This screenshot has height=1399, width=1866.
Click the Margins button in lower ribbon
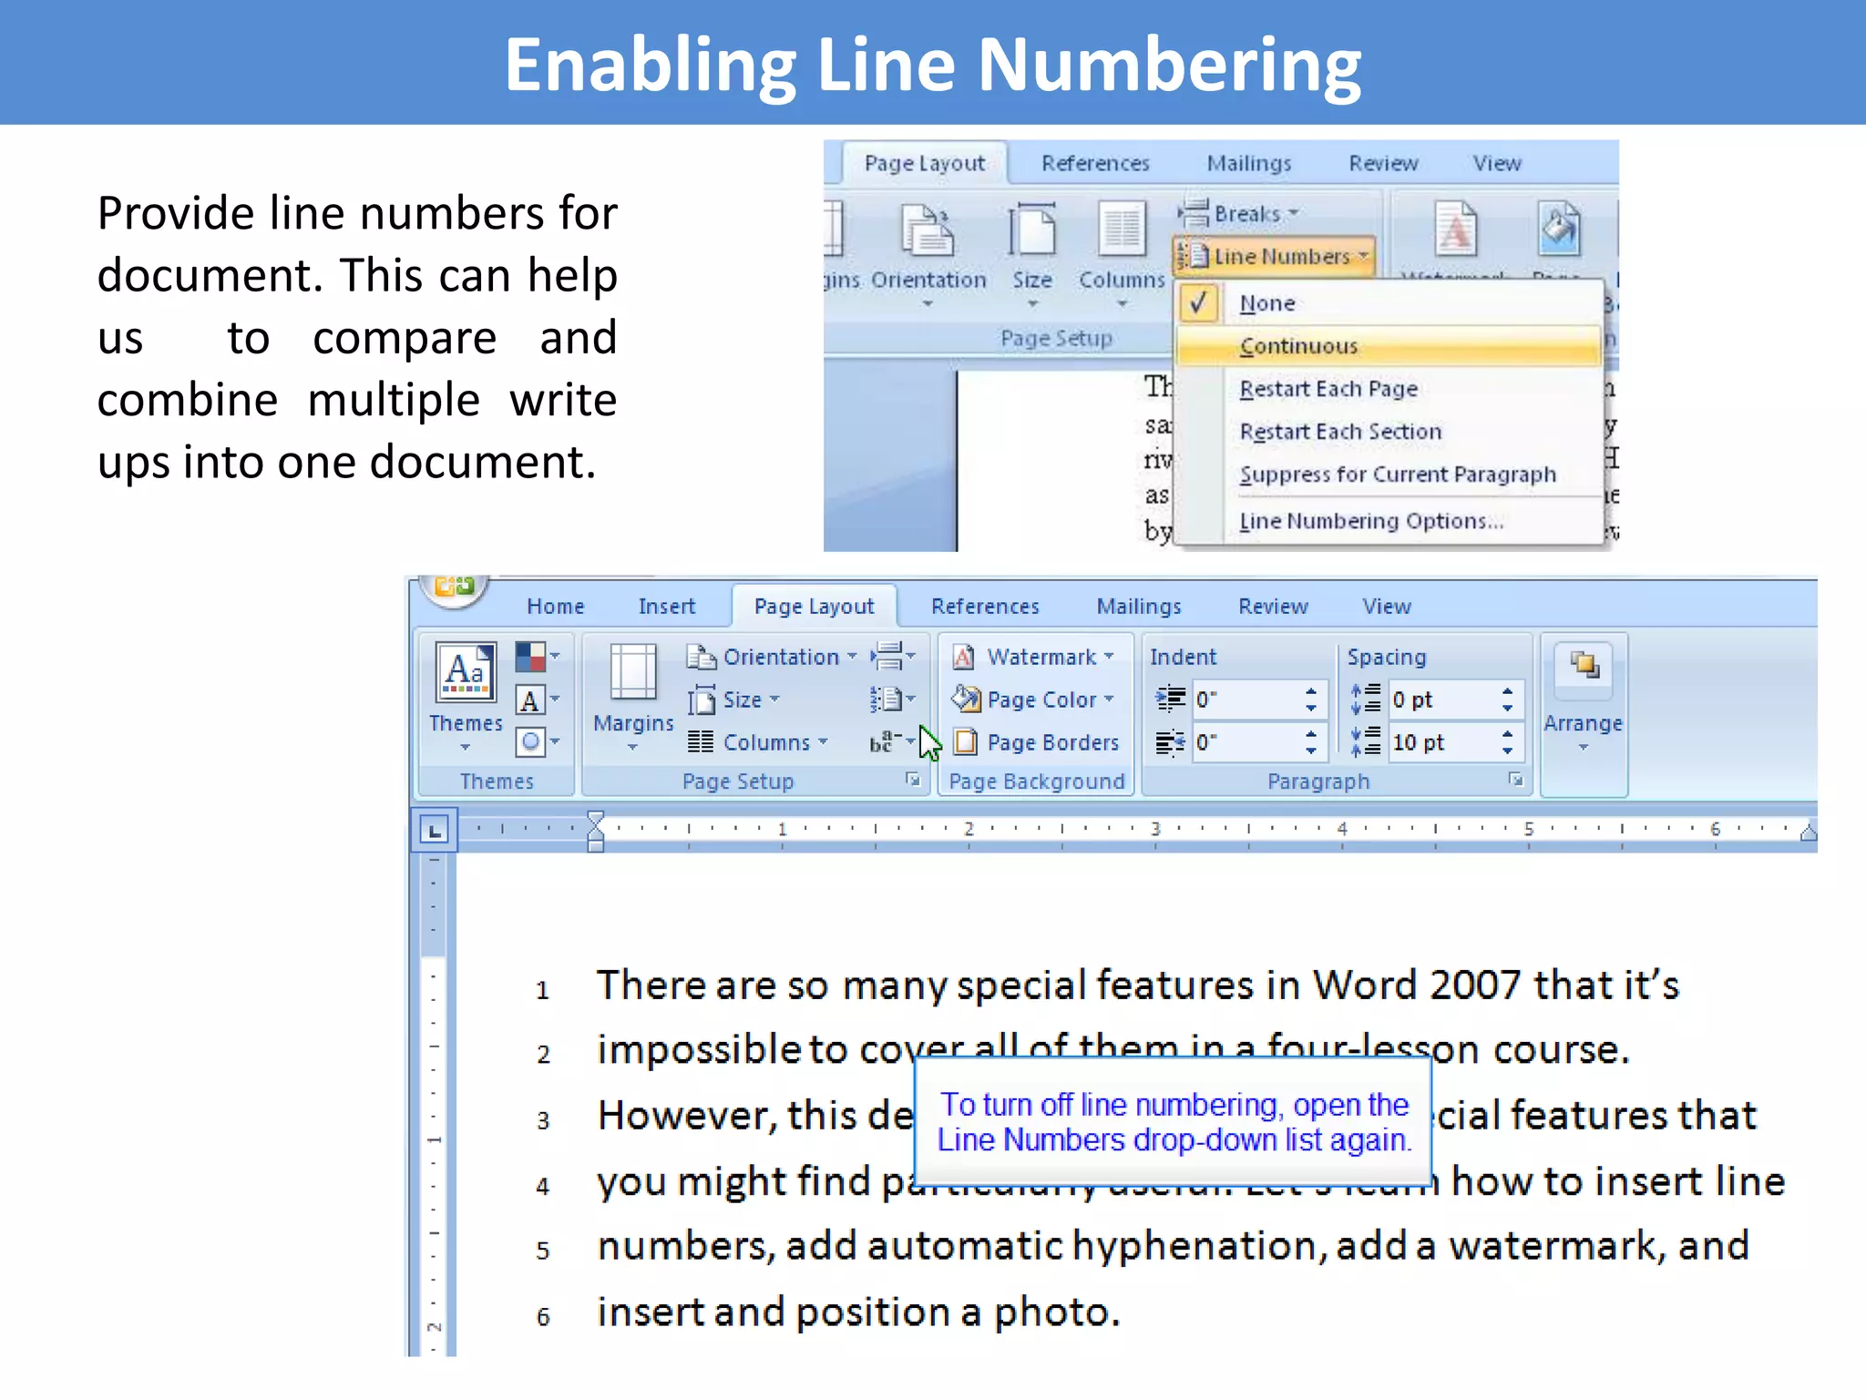click(633, 697)
